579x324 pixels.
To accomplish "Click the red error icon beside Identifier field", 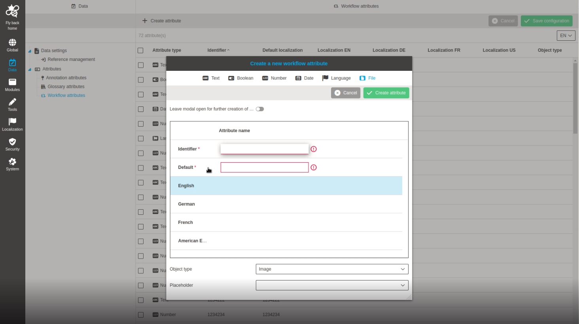I will click(314, 149).
